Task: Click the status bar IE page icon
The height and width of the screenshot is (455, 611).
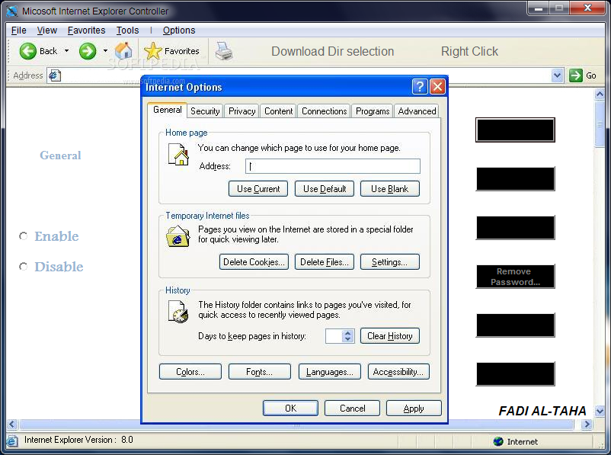Action: [x=12, y=441]
